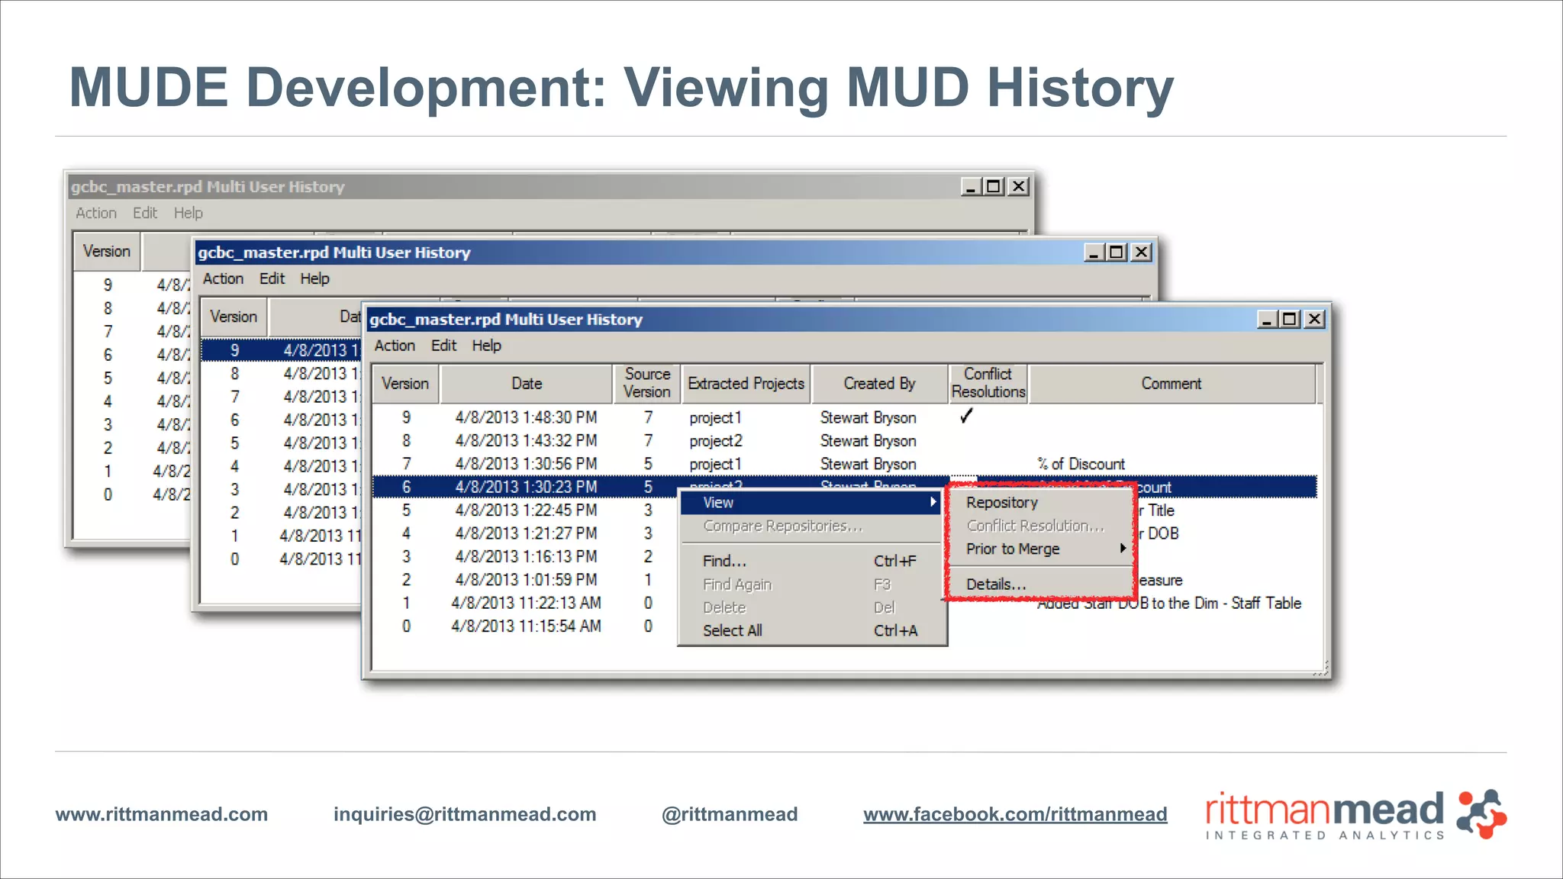
Task: Click the Conflict Resolutions checkmark for version 9
Action: [x=966, y=417]
